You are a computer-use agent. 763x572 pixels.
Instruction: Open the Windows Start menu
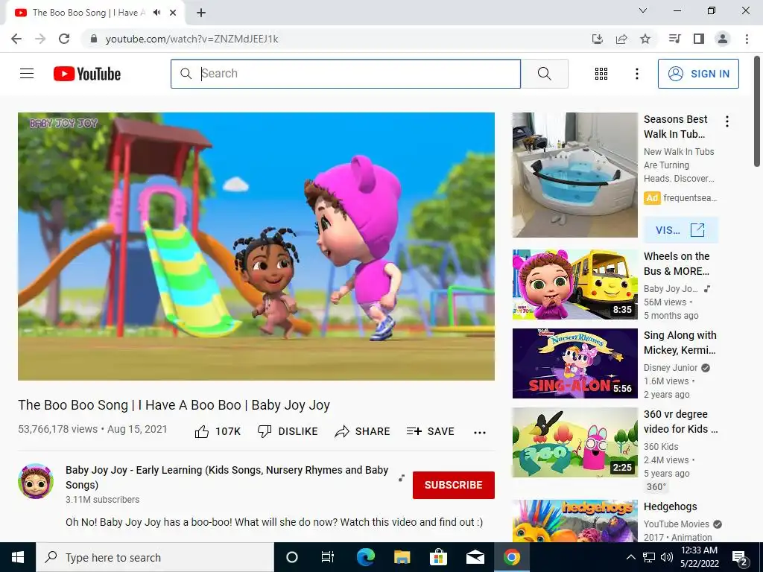[x=18, y=557]
